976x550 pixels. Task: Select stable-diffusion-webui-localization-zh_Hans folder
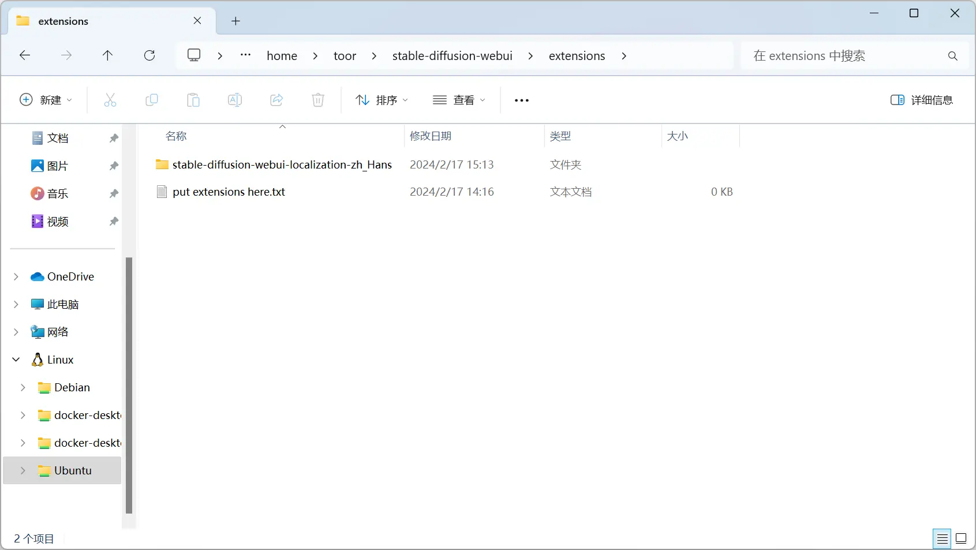(x=282, y=164)
